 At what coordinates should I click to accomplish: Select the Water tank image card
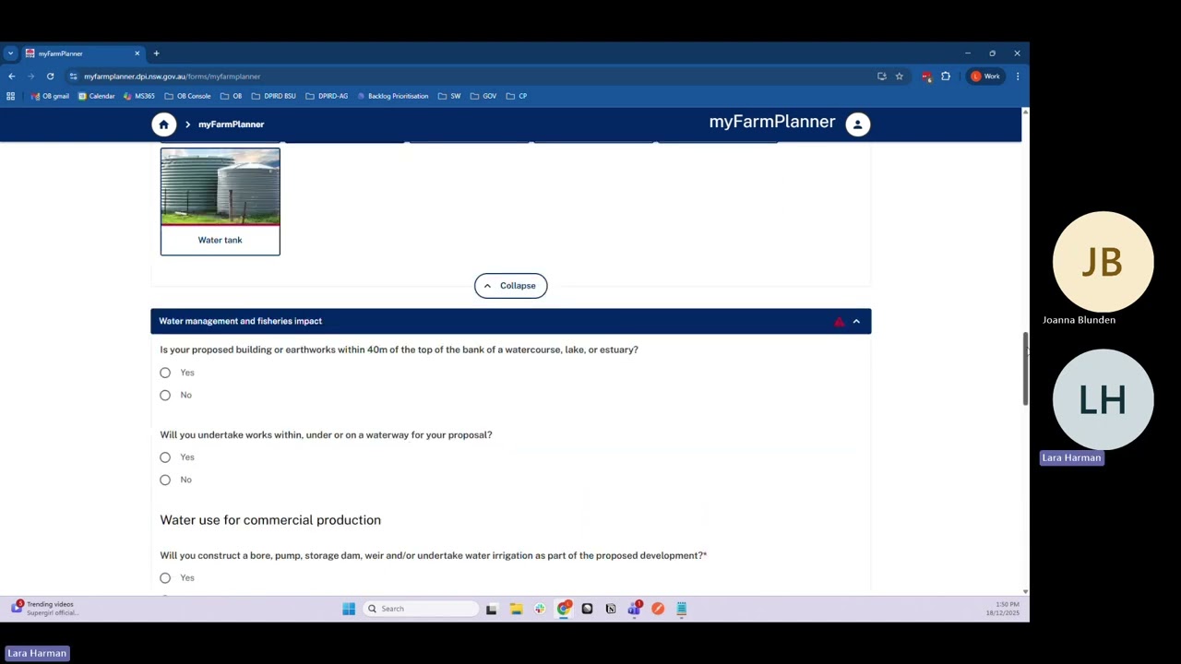click(220, 201)
